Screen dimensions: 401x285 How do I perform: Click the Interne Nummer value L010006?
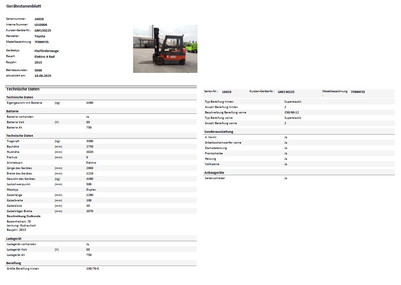[x=41, y=24]
